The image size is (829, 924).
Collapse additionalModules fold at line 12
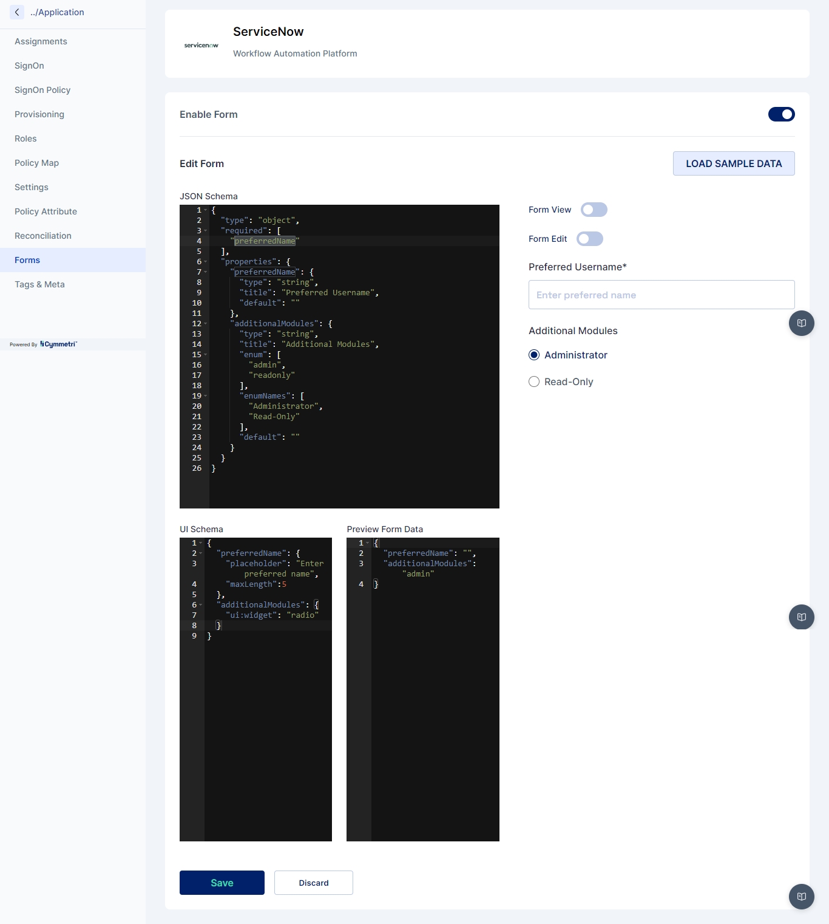(206, 324)
